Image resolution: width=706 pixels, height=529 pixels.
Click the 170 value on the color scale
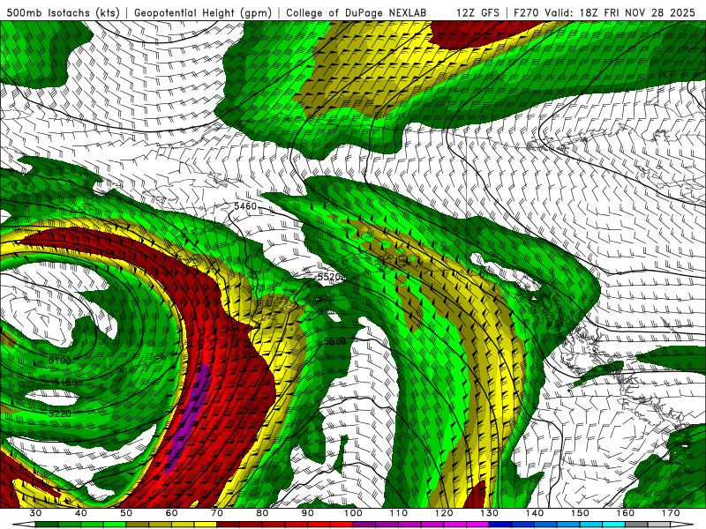click(671, 513)
